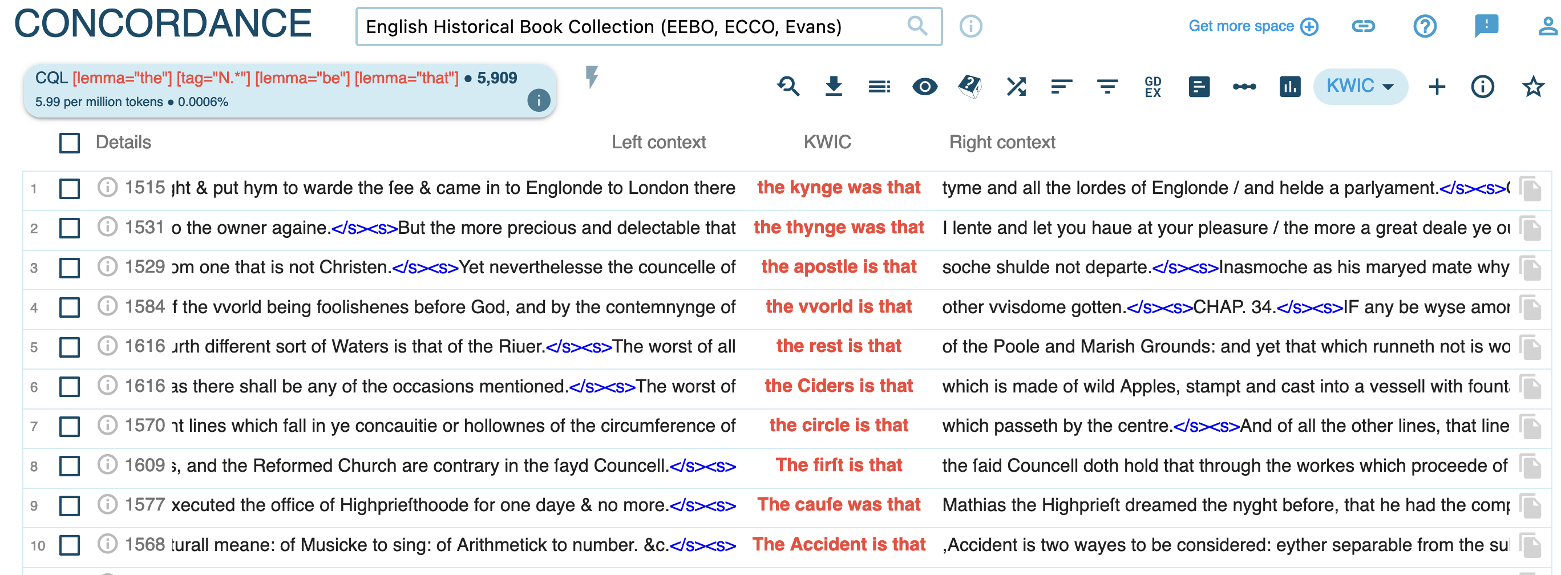This screenshot has width=1561, height=575.
Task: Open the user account menu icon
Action: pyautogui.click(x=1547, y=26)
